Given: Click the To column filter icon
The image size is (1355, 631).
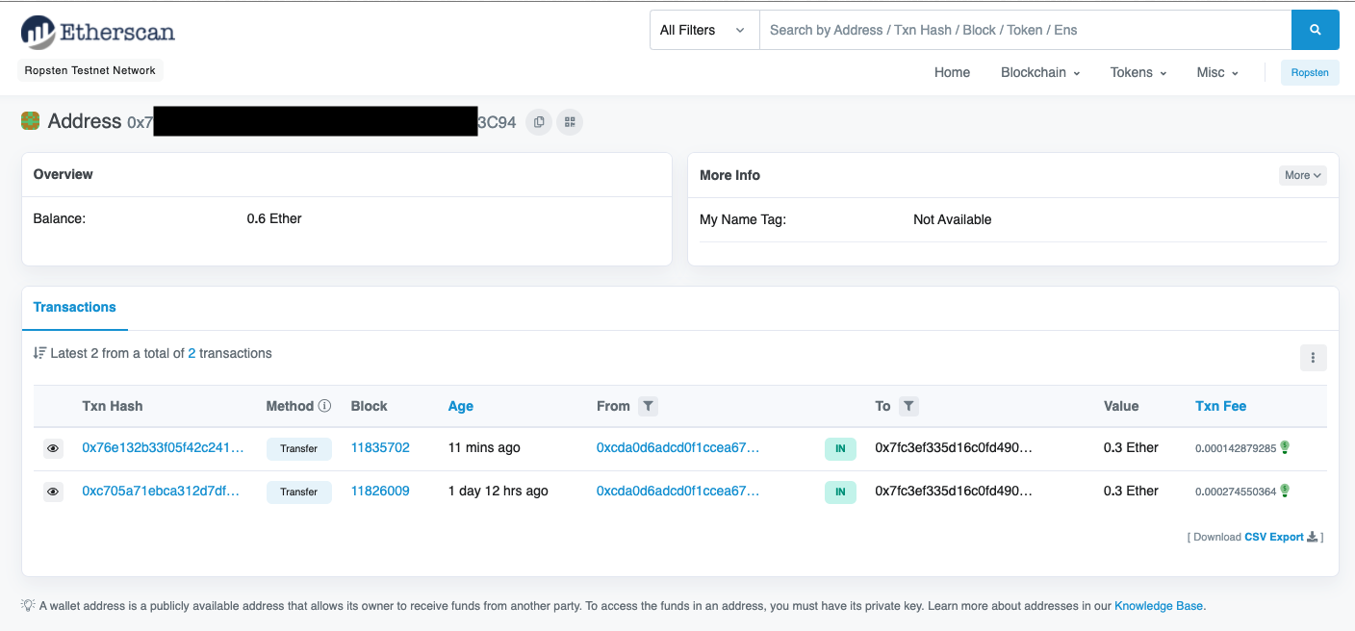Looking at the screenshot, I should [908, 406].
